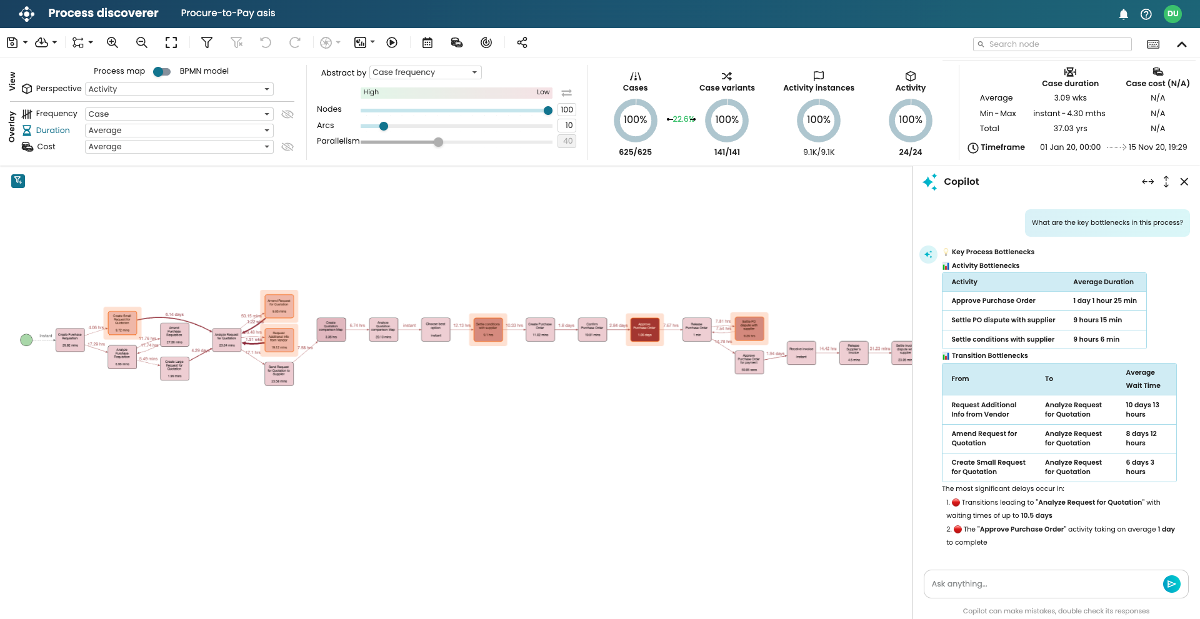Image resolution: width=1200 pixels, height=619 pixels.
Task: Click the share icon in toolbar
Action: 522,42
